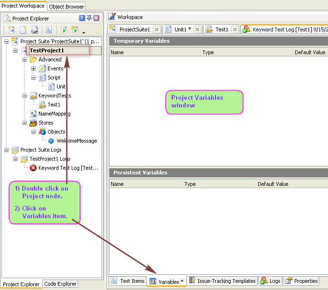The image size is (328, 290).
Task: Click the help question mark in Project Explorer
Action: 82,18
